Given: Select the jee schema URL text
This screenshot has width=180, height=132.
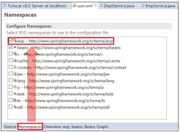Looking at the screenshot, I should [x=68, y=74].
